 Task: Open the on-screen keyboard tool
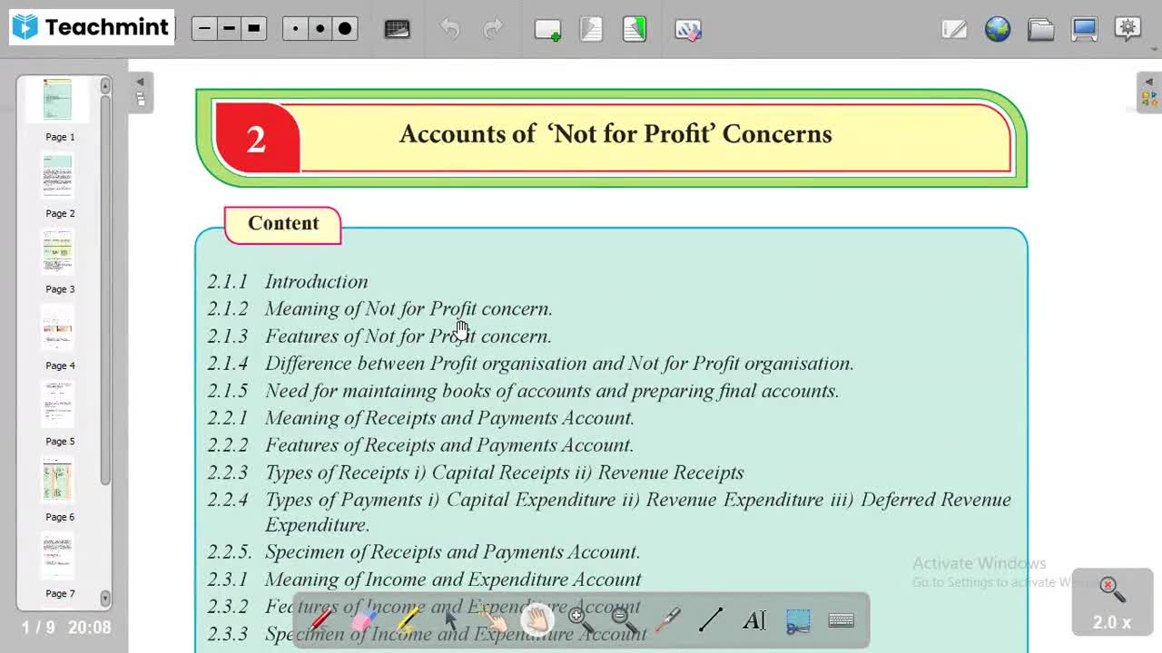point(841,619)
